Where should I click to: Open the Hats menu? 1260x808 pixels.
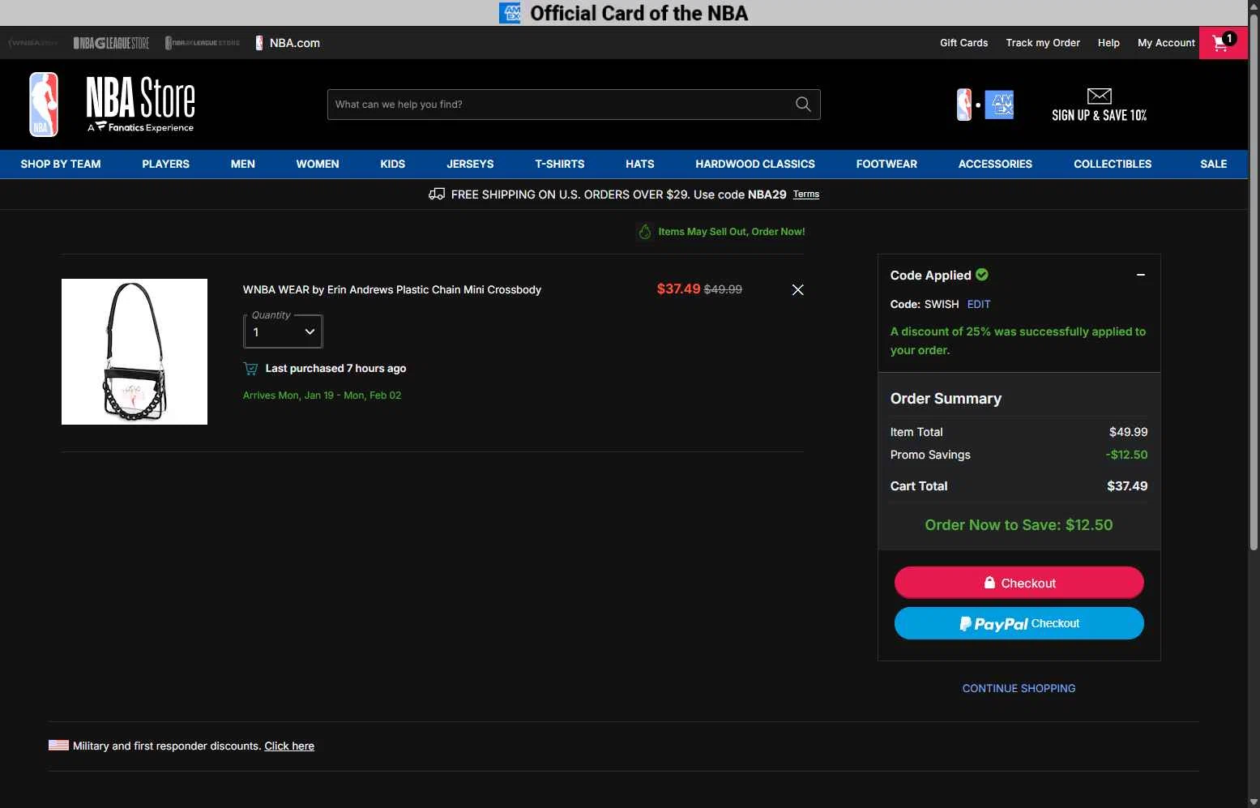point(640,164)
